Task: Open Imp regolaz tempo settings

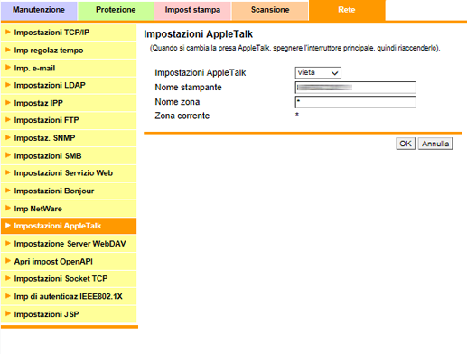Action: pyautogui.click(x=69, y=51)
